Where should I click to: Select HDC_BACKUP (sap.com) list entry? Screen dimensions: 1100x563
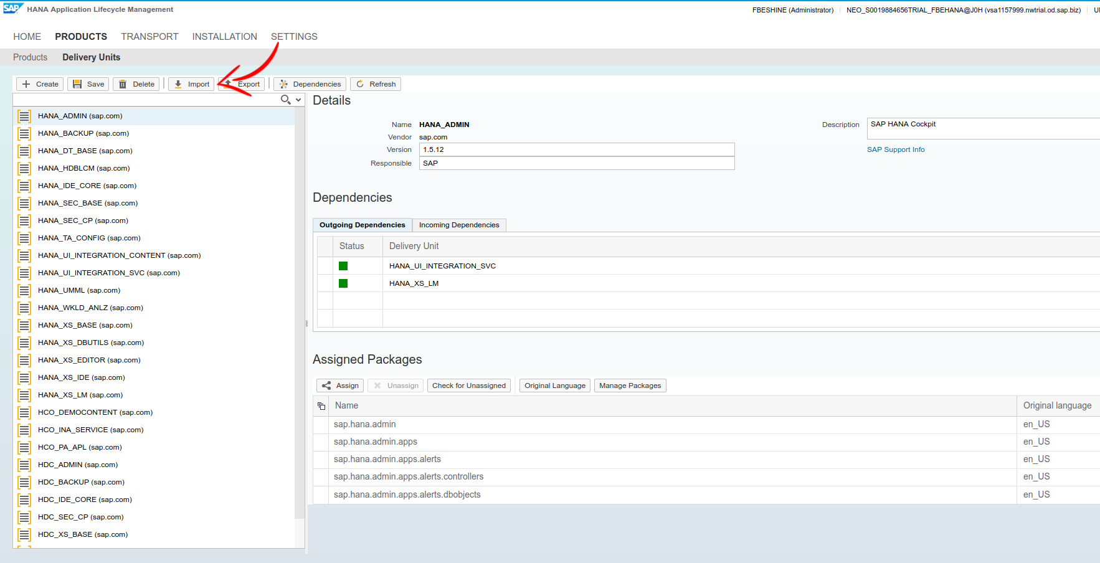154,482
